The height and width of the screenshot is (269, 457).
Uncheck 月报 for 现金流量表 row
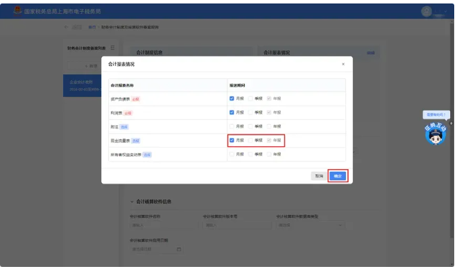point(232,141)
